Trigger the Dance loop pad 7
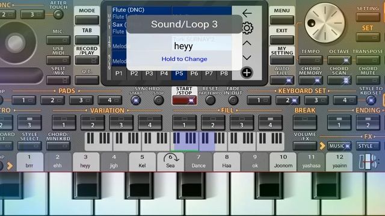385x216 pixels. tap(199, 161)
